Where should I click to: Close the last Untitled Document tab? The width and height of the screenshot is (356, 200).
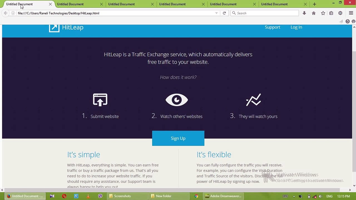(x=305, y=4)
